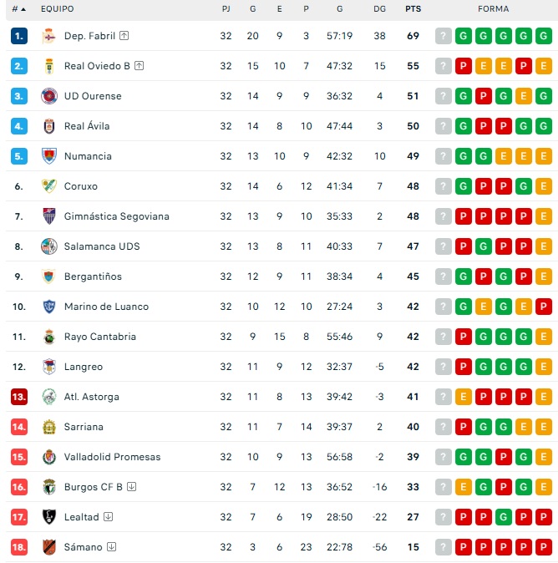Screen dimensions: 558x563
Task: Open the Gimnástica Segoviana team page
Action: pyautogui.click(x=116, y=216)
